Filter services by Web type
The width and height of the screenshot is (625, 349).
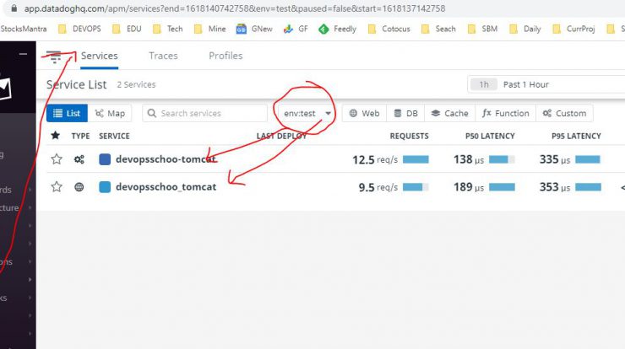[x=364, y=114]
